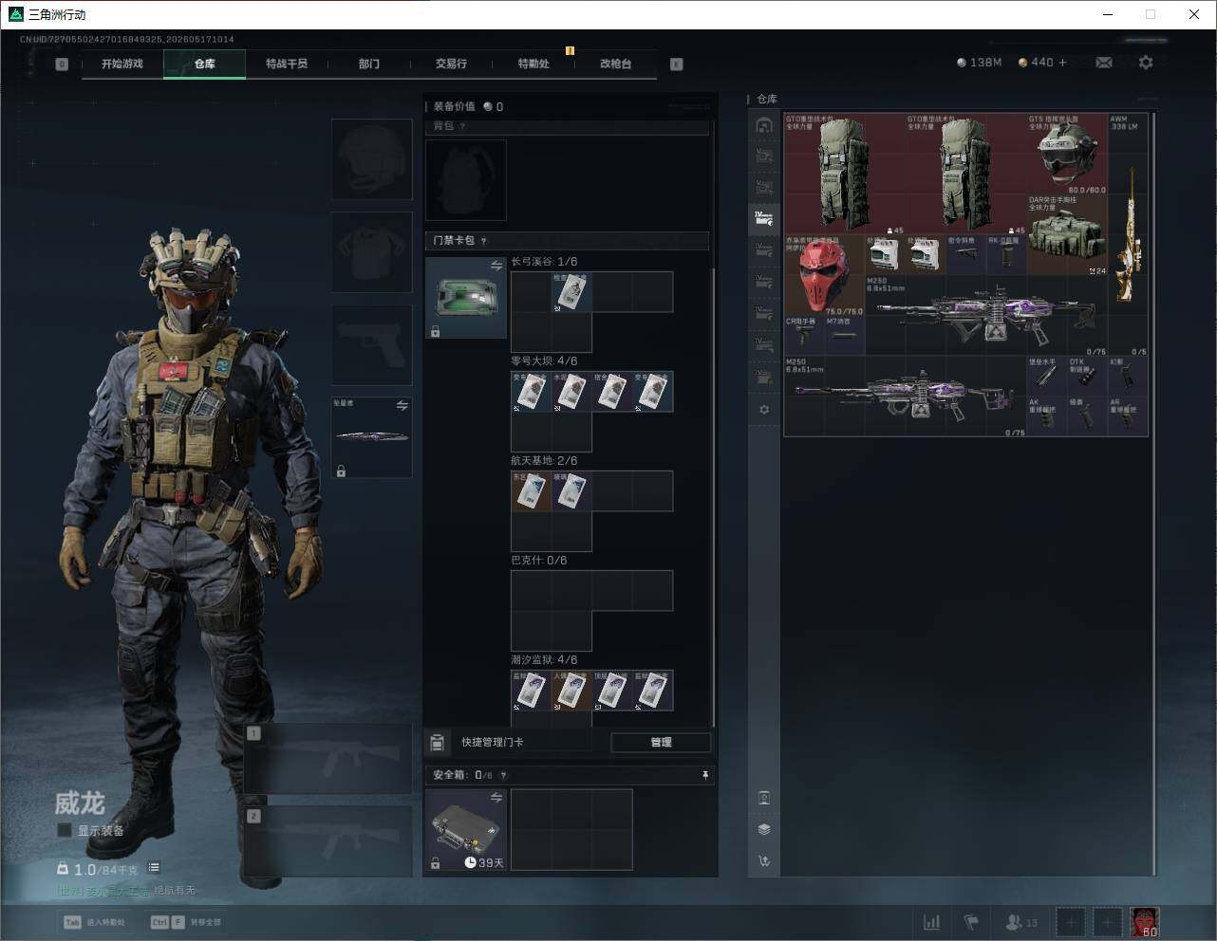Open warehouse sidebar settings gear
The width and height of the screenshot is (1217, 941).
(764, 410)
